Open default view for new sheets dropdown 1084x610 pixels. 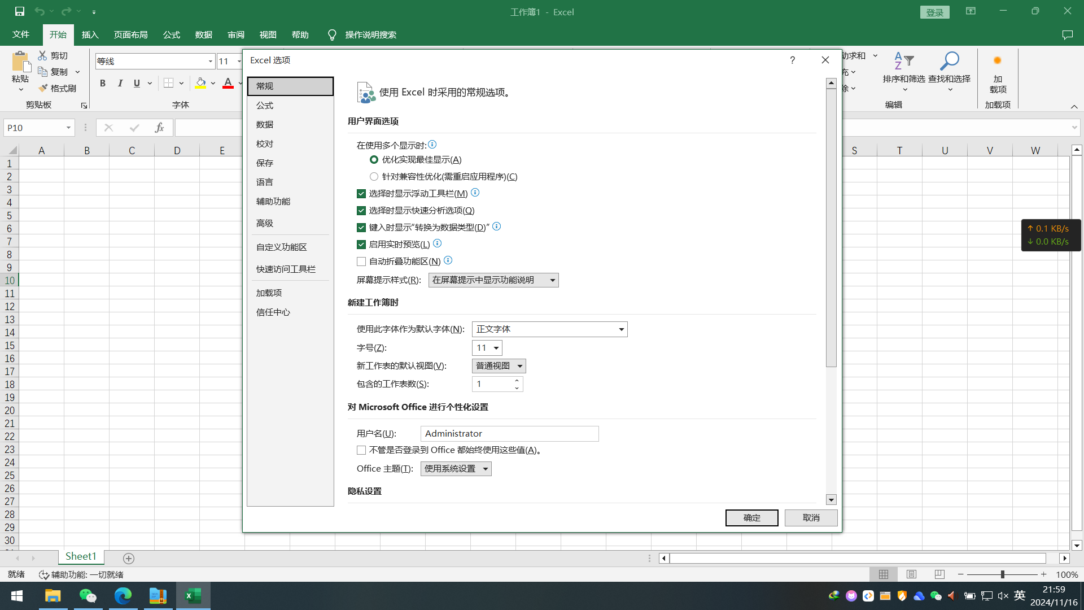point(499,366)
